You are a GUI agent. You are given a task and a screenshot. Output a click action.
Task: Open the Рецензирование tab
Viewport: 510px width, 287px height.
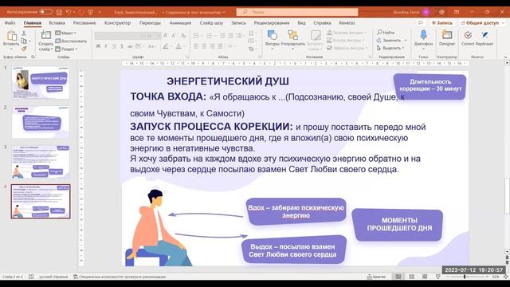point(272,23)
